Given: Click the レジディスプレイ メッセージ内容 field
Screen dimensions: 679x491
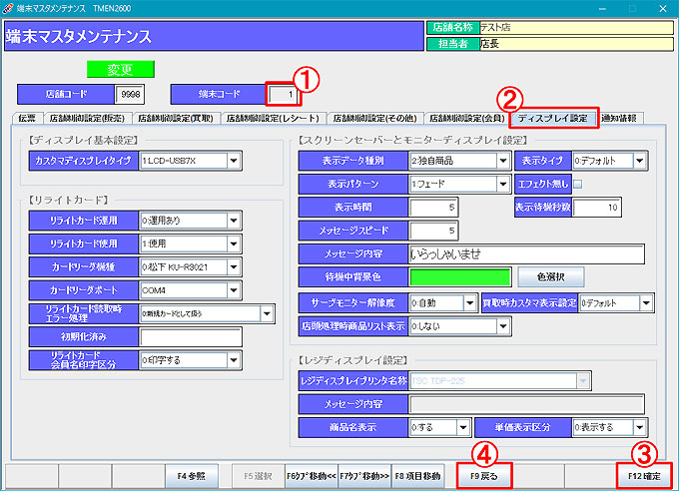Looking at the screenshot, I should pos(526,404).
